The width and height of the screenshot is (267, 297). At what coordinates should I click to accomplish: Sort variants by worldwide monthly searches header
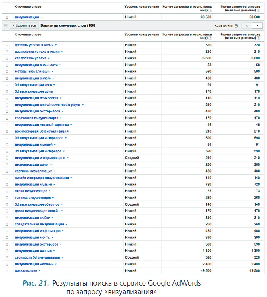187,36
